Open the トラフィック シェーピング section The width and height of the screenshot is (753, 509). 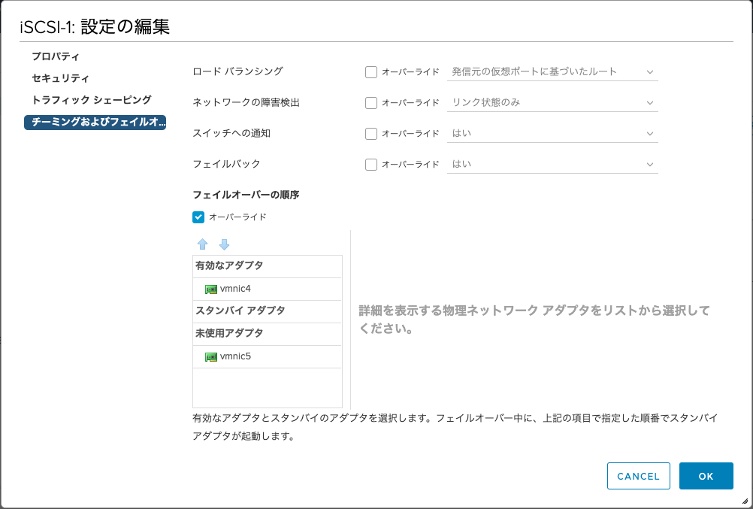[92, 100]
